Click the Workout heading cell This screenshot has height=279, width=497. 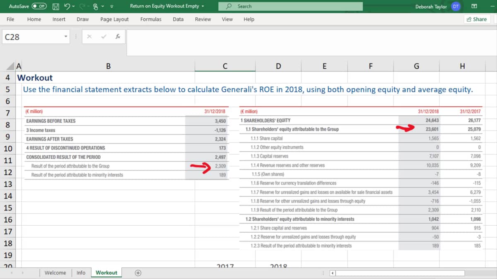tap(35, 78)
